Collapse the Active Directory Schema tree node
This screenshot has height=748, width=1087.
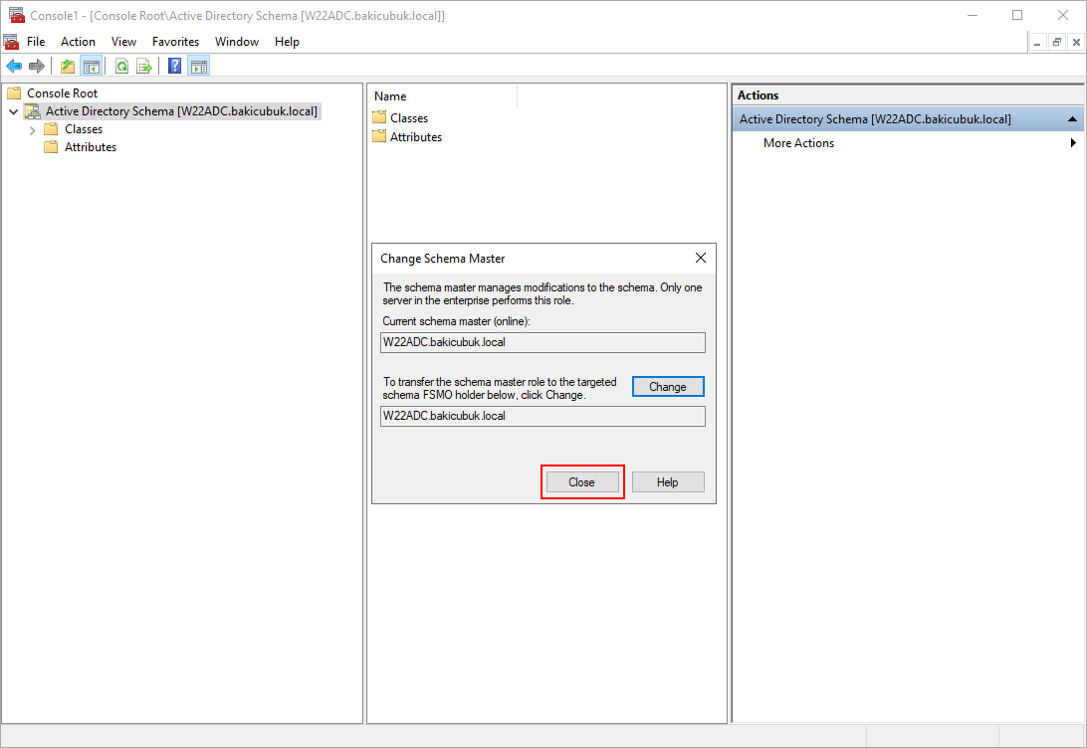pos(13,110)
